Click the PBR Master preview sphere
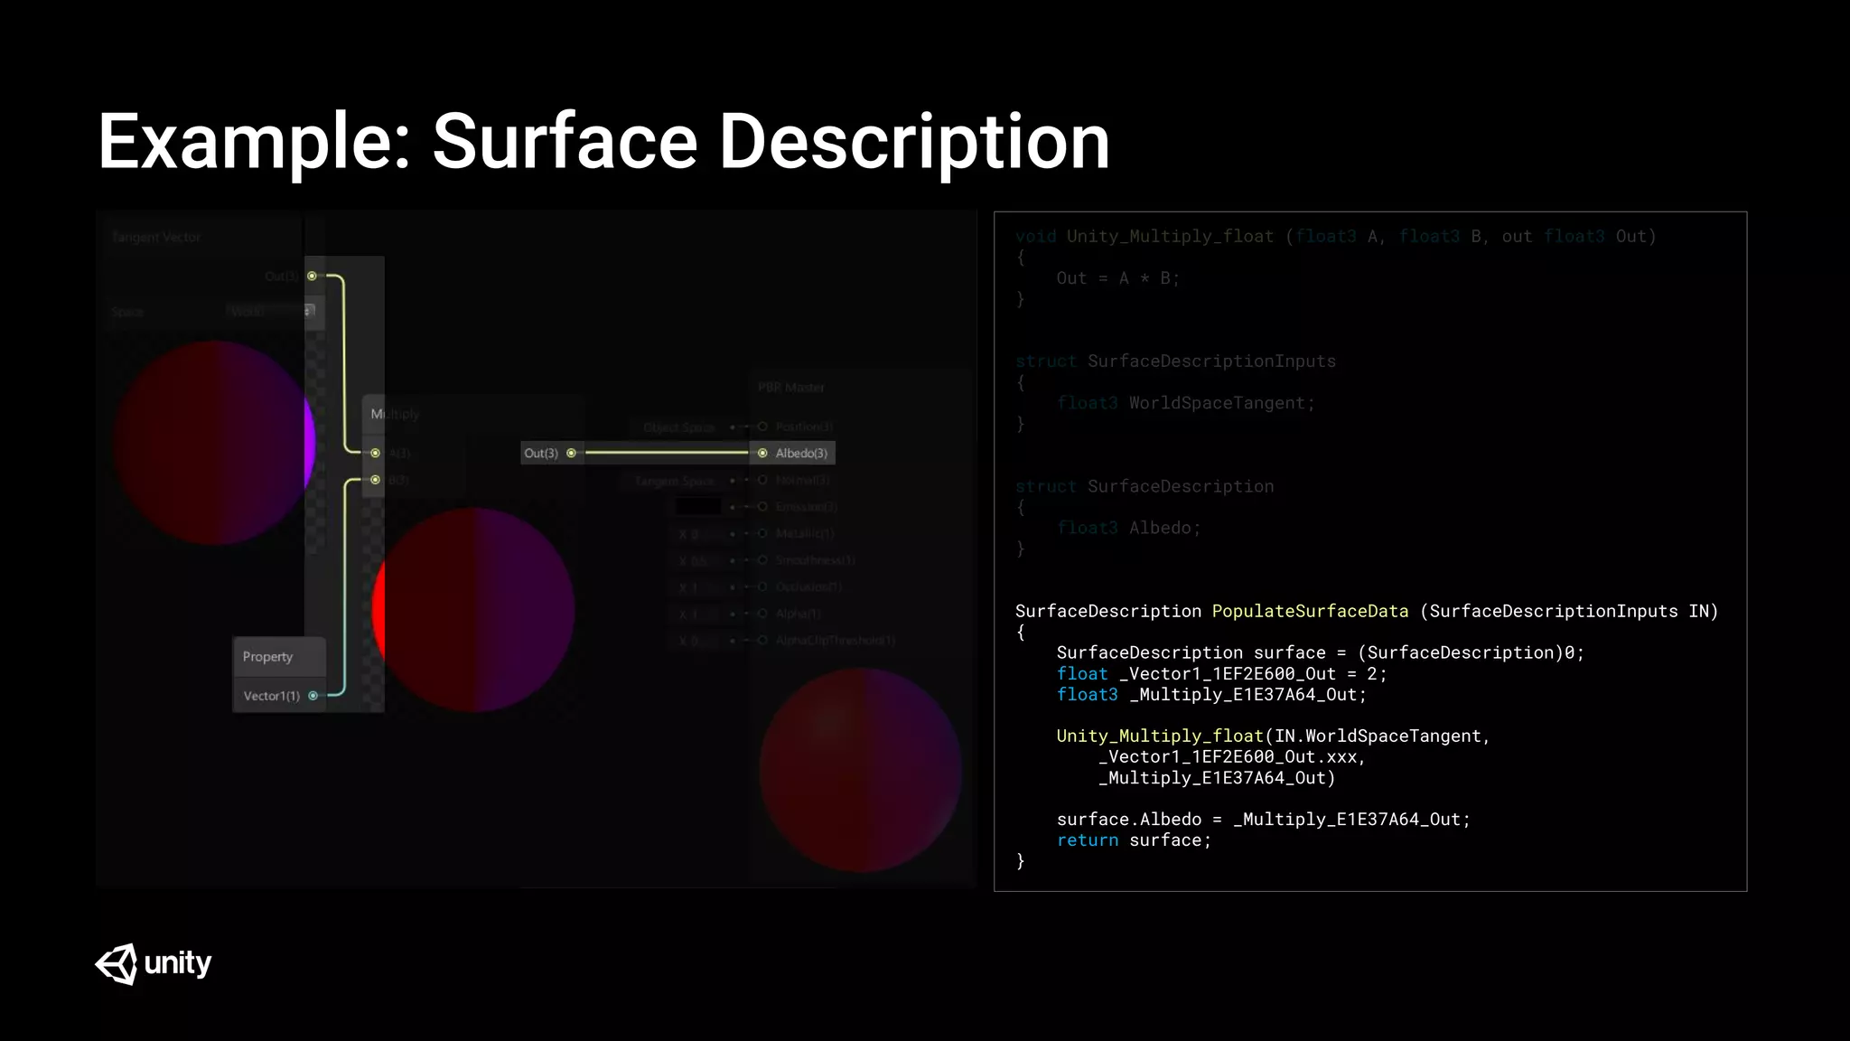The height and width of the screenshot is (1041, 1850). (x=860, y=770)
